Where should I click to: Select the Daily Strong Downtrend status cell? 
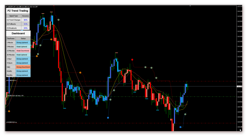click(x=23, y=67)
